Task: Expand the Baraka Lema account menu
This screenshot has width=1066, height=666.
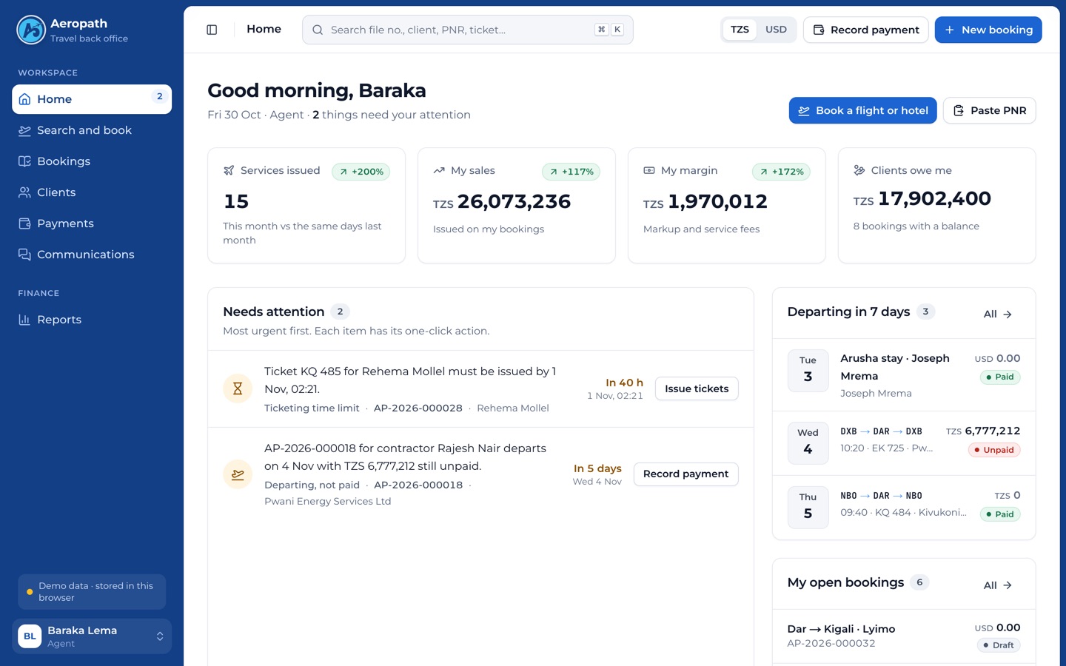Action: click(x=92, y=636)
